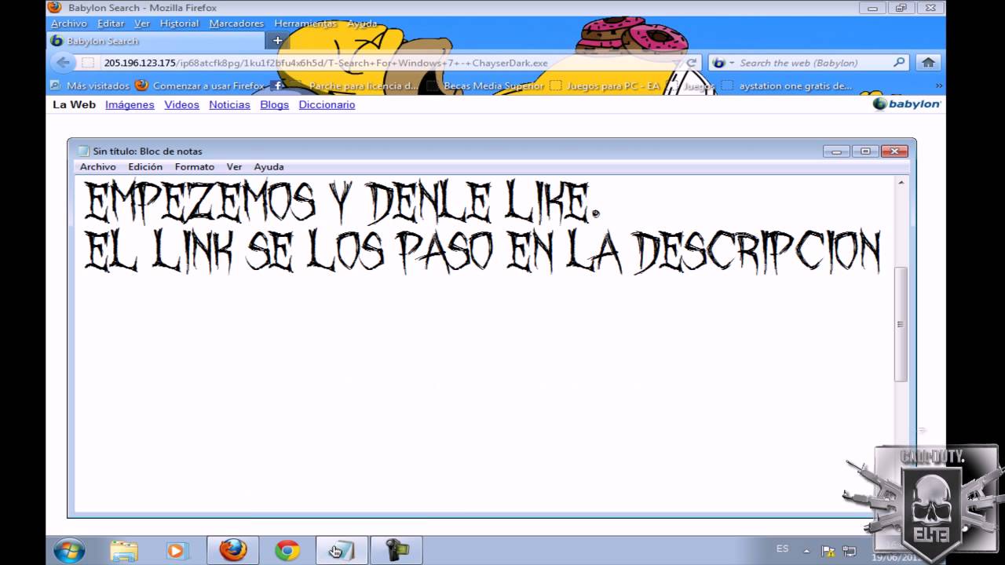Open Firefox Ayuda menu

point(362,24)
